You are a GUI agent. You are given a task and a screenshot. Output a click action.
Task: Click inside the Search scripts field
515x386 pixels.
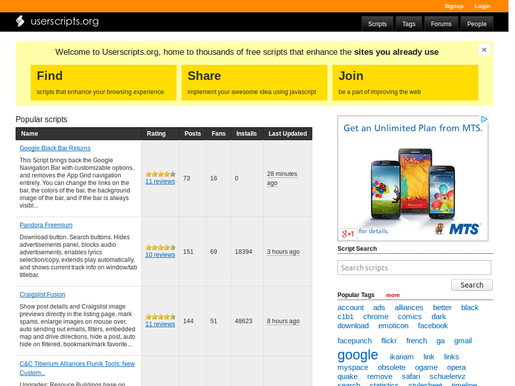[x=414, y=267]
